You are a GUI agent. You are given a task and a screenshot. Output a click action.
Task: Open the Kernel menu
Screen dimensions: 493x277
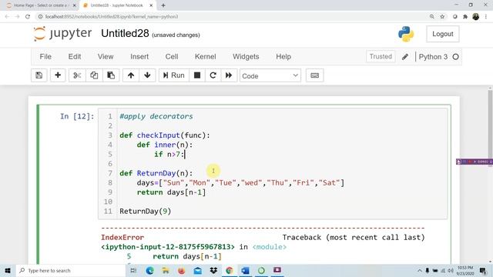click(x=206, y=56)
